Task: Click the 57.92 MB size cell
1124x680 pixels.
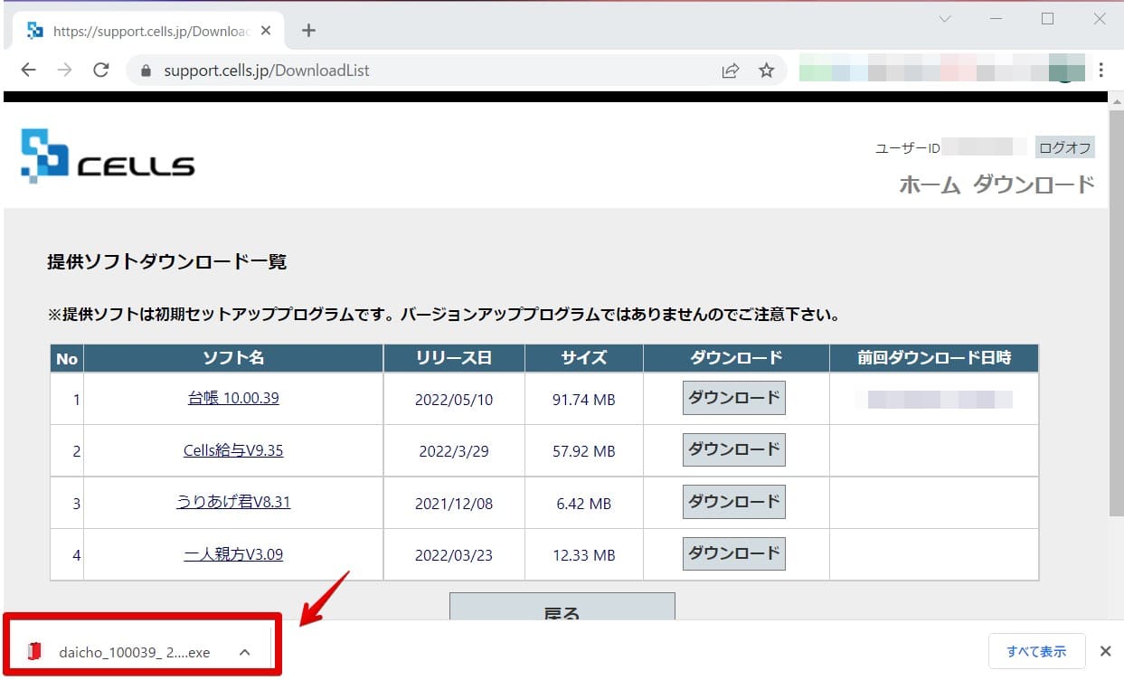Action: [584, 451]
